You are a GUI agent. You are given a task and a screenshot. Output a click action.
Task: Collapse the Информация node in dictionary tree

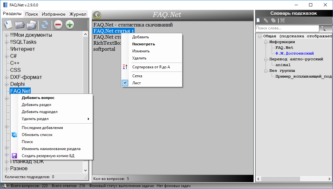coord(266,42)
